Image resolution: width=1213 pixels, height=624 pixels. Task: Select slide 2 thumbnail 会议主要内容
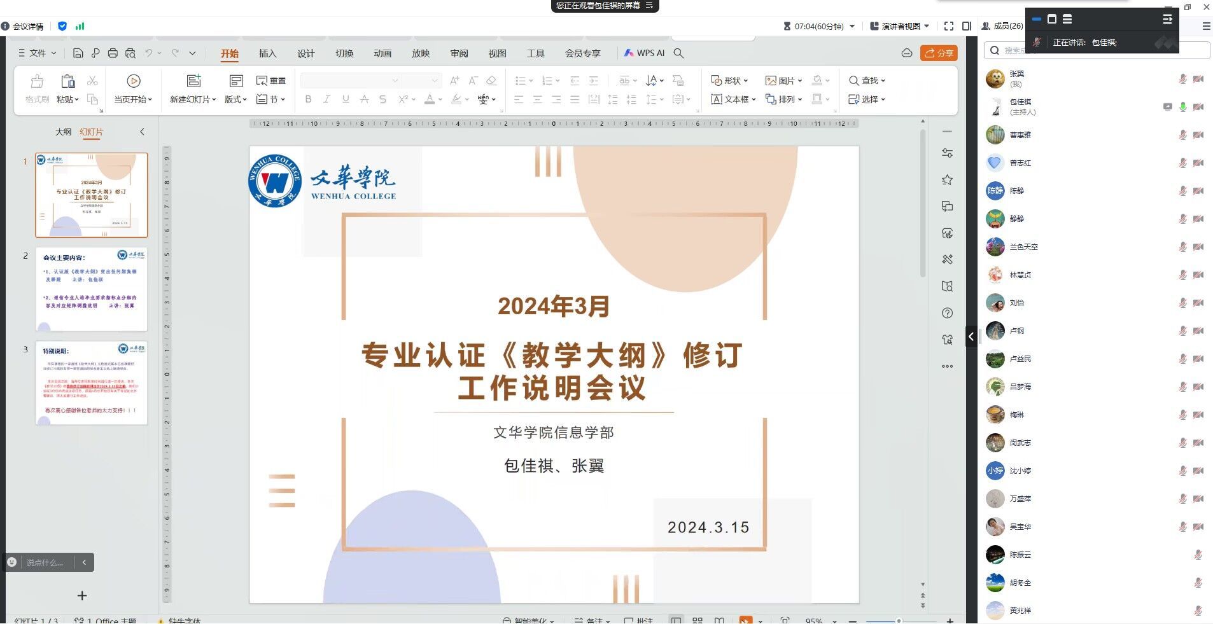tap(92, 289)
